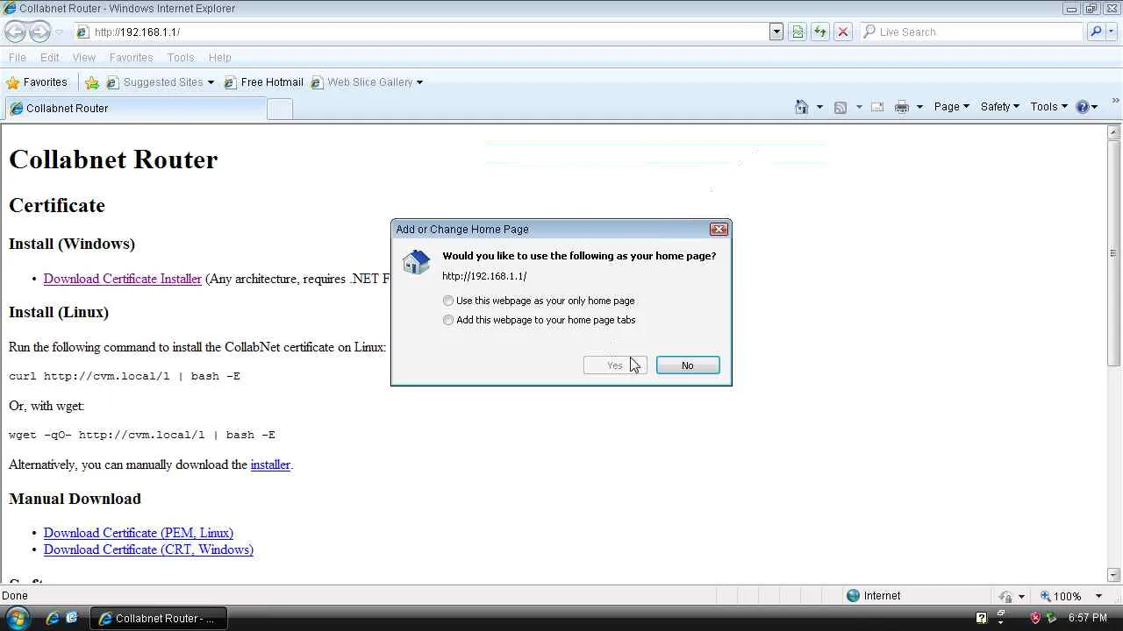Click the Windows Start orb
Viewport: 1123px width, 631px height.
coord(18,618)
